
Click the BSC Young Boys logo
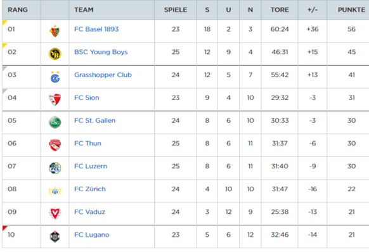tap(55, 54)
